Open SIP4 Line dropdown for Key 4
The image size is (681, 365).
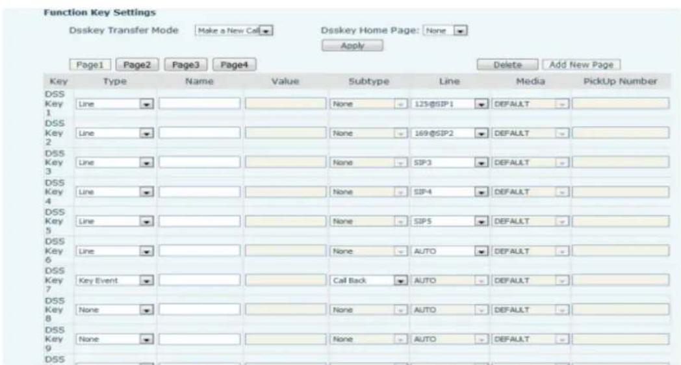(x=450, y=192)
